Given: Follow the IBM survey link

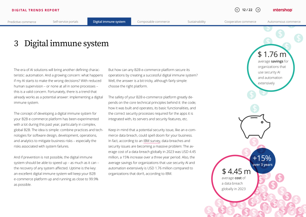Looking at the screenshot, I should (152, 141).
